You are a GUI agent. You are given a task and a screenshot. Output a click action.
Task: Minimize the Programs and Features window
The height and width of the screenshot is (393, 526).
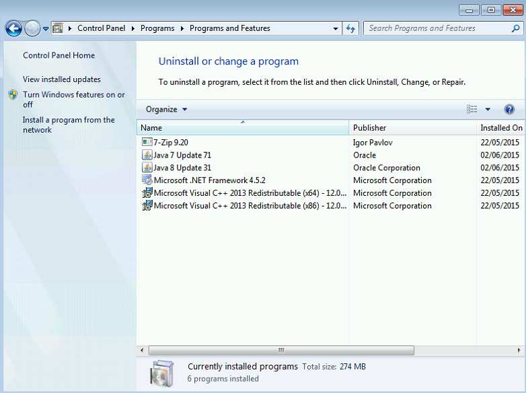tap(469, 10)
